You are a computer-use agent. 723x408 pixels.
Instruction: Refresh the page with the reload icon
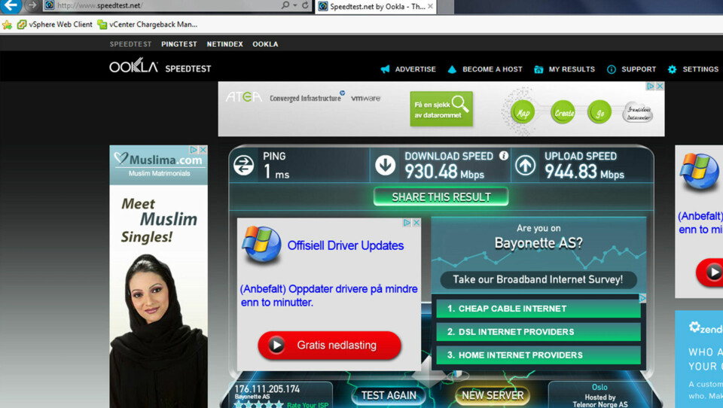point(305,5)
